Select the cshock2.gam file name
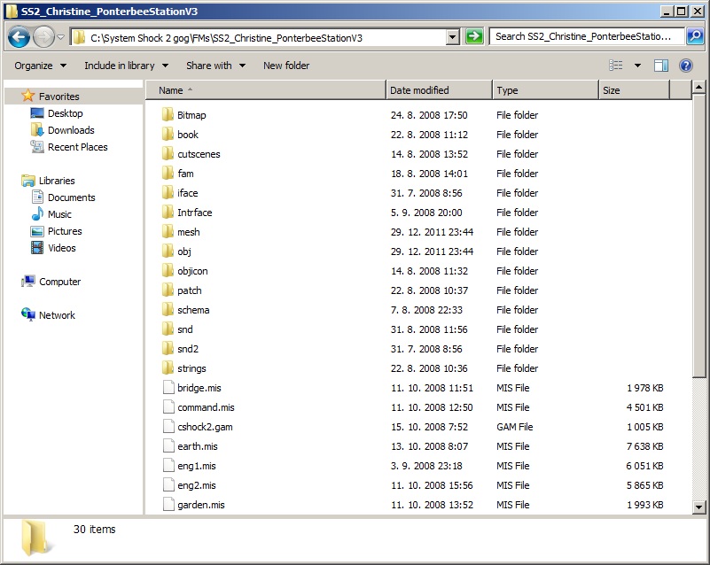The height and width of the screenshot is (565, 710). click(x=205, y=427)
